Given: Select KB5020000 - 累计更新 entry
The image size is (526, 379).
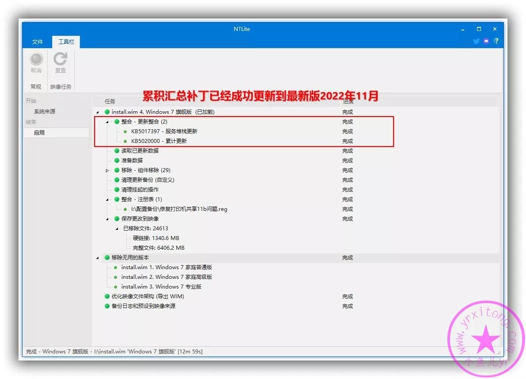Looking at the screenshot, I should click(159, 141).
